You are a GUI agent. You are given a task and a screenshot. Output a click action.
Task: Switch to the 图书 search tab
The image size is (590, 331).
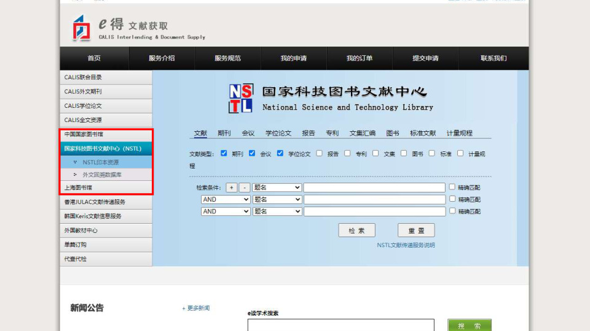(393, 133)
